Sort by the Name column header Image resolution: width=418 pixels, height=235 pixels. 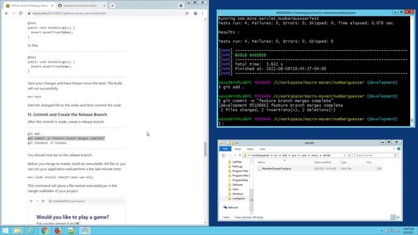pos(285,163)
